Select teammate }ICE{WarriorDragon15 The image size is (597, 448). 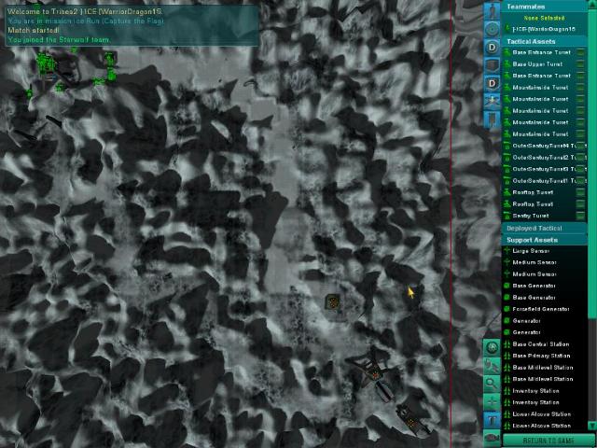pyautogui.click(x=545, y=29)
